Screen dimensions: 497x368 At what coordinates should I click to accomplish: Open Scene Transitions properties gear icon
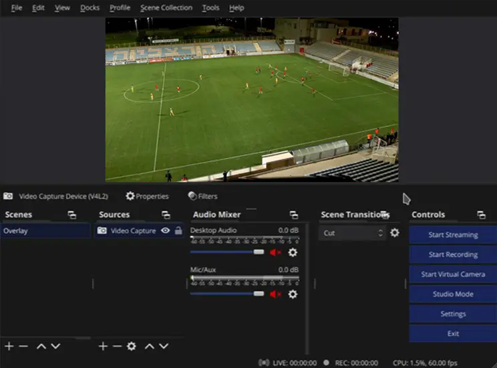pyautogui.click(x=395, y=233)
